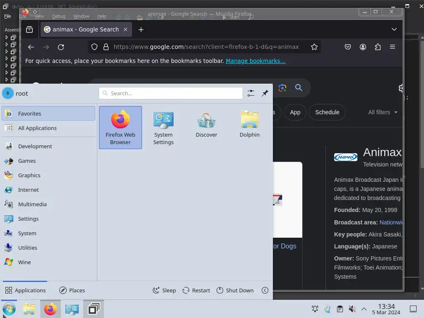Open Nationwide broadcast area link
This screenshot has height=318, width=424.
pos(391,222)
